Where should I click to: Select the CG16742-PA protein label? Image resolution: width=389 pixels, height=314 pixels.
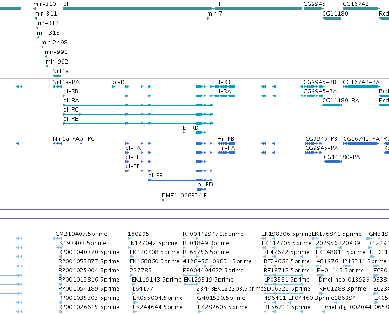tap(362, 139)
